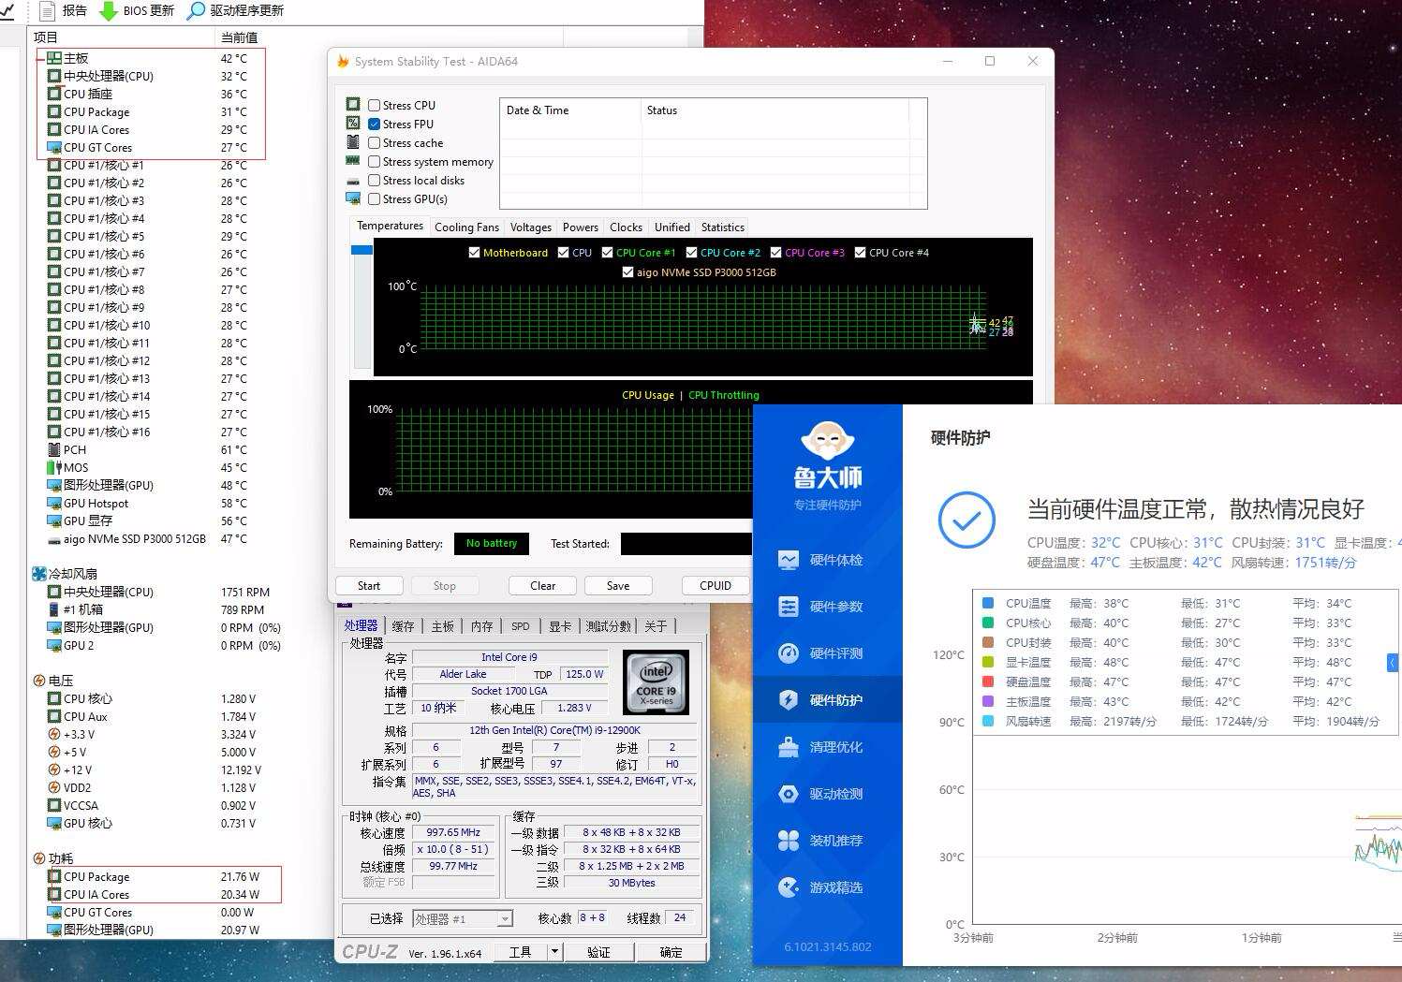
Task: Click the MOS sensor icon
Action: pyautogui.click(x=54, y=467)
